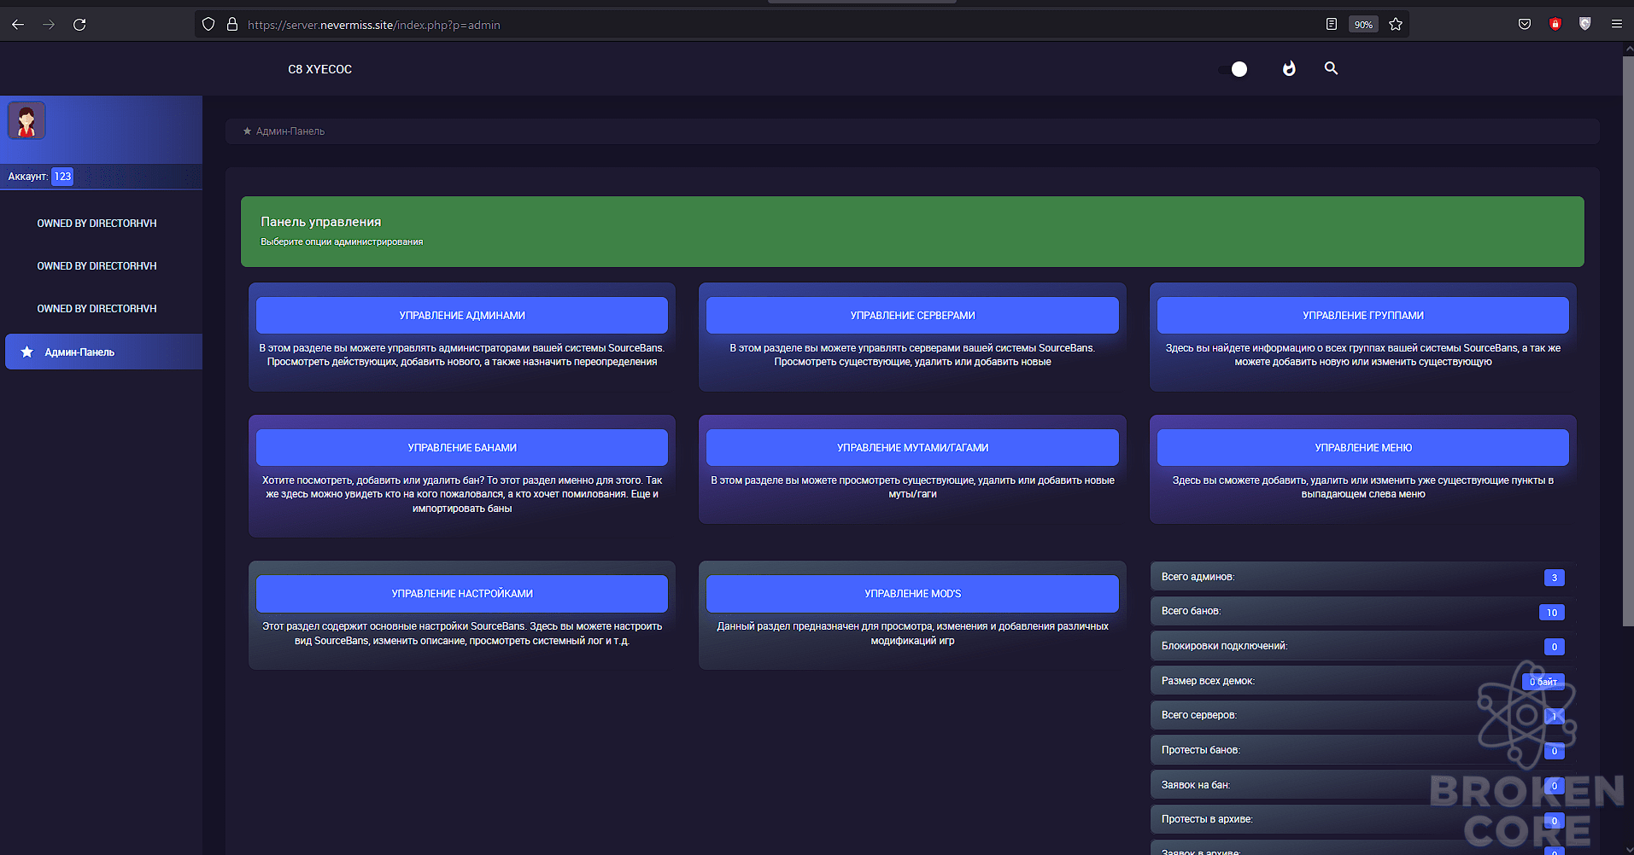The width and height of the screenshot is (1634, 855).
Task: Toggle the dark theme switch
Action: 1233,69
